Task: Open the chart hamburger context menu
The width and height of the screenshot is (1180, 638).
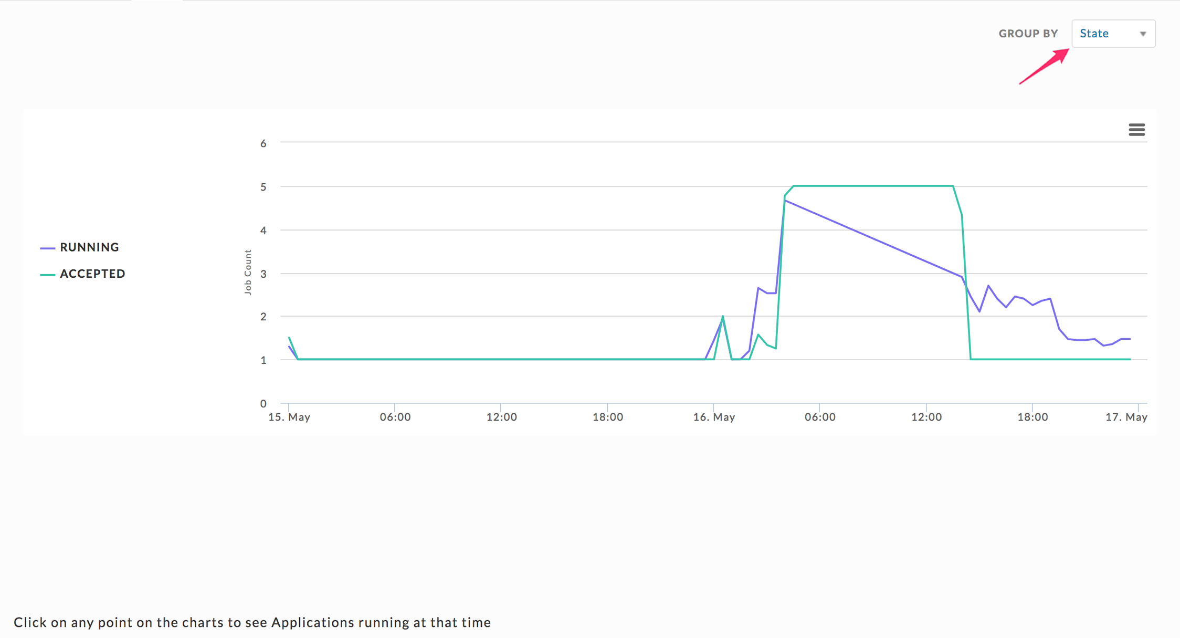Action: click(1136, 130)
